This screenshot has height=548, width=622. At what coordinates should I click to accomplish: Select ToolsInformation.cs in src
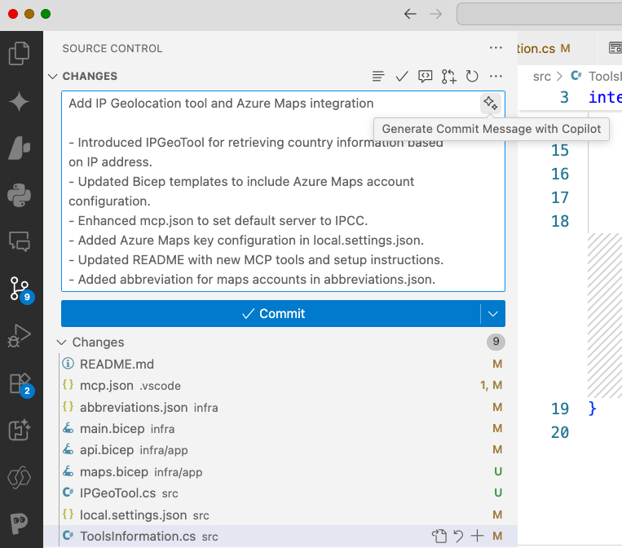(x=281, y=536)
